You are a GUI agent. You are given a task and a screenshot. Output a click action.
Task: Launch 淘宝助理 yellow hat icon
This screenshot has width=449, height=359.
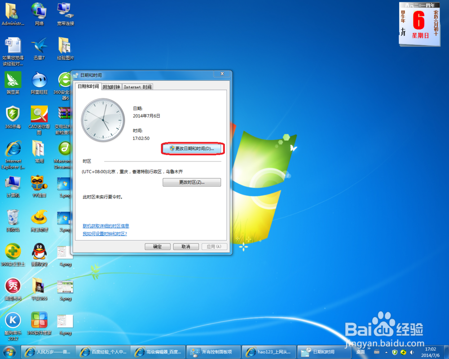[39, 220]
